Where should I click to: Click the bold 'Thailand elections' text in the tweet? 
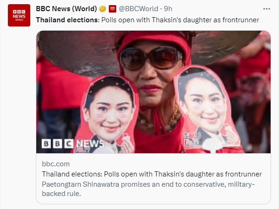click(x=66, y=20)
